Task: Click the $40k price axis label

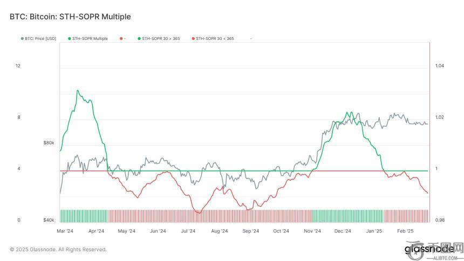Action: [49, 220]
